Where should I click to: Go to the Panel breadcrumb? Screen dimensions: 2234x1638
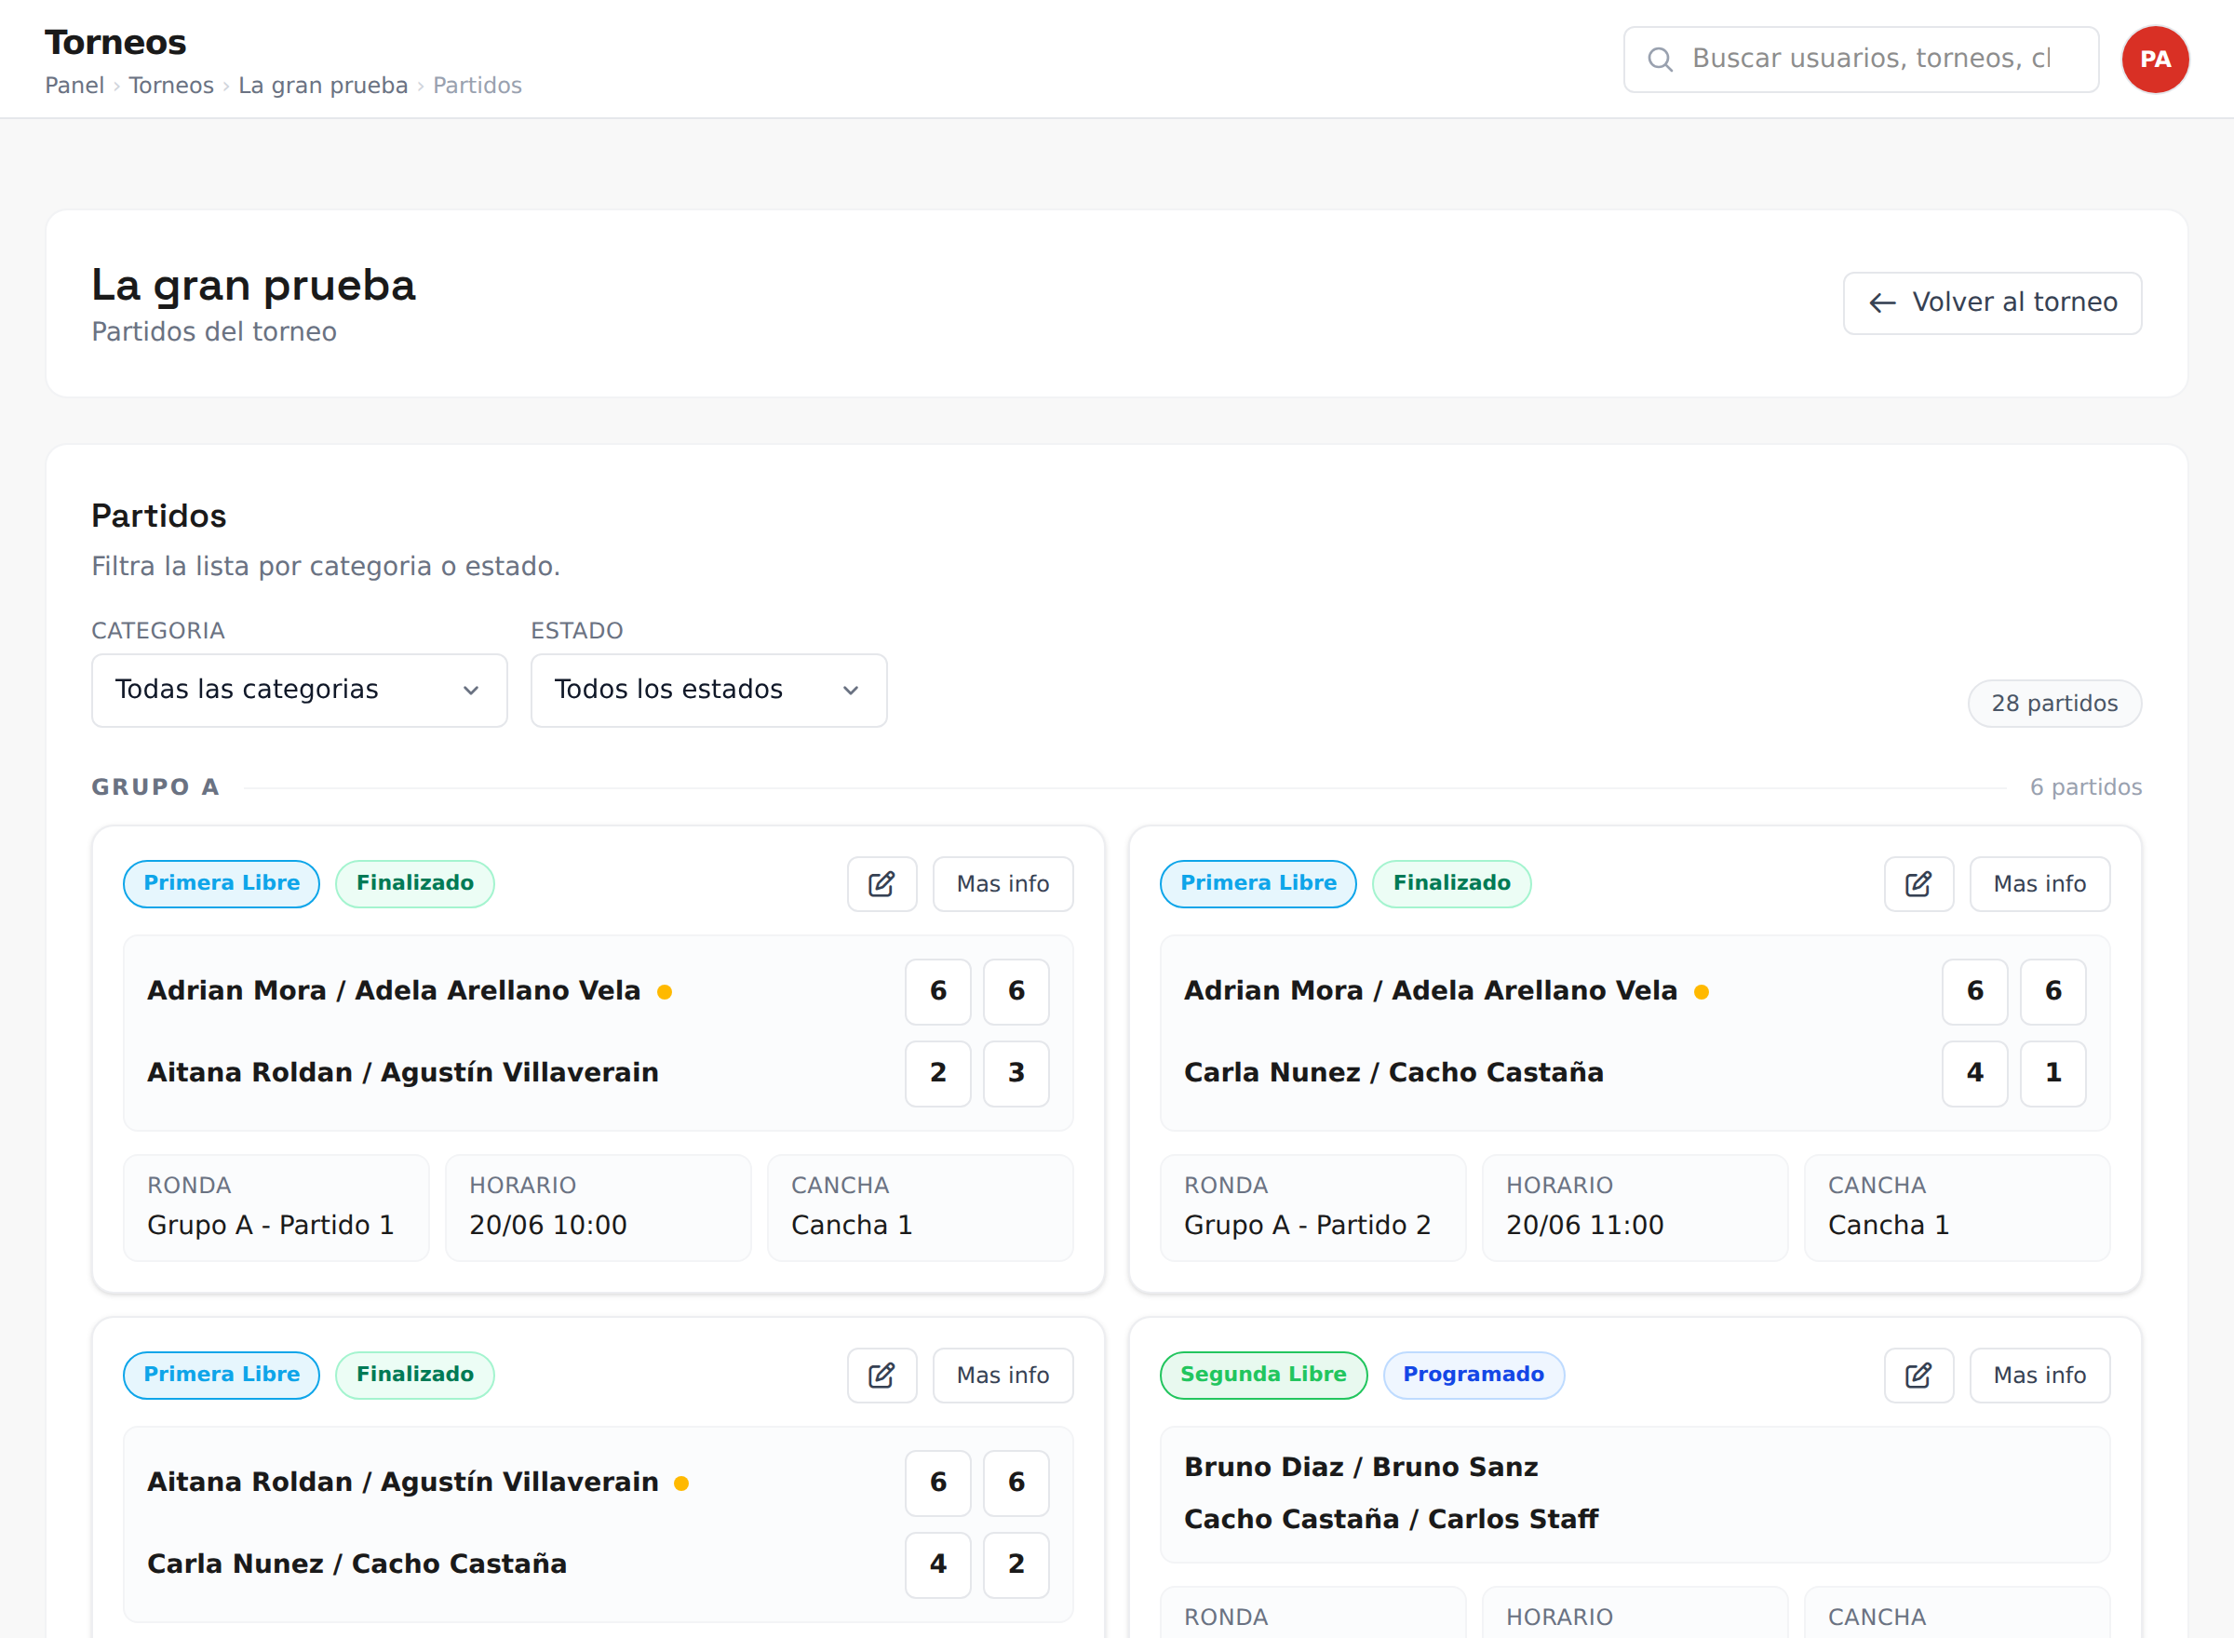click(74, 86)
